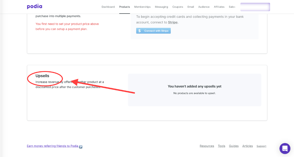Open the Audience page
The height and width of the screenshot is (157, 294).
[x=204, y=7]
